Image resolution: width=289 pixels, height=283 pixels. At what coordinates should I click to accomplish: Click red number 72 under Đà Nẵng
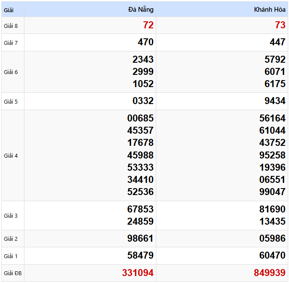click(x=148, y=25)
